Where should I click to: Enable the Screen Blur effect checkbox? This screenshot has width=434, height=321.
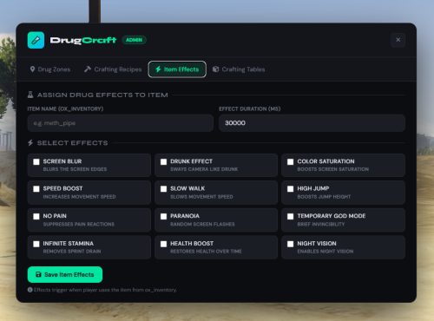[36, 161]
